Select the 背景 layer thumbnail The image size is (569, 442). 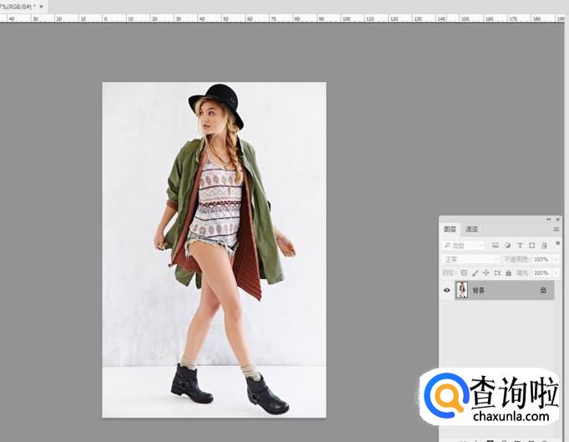tap(461, 290)
